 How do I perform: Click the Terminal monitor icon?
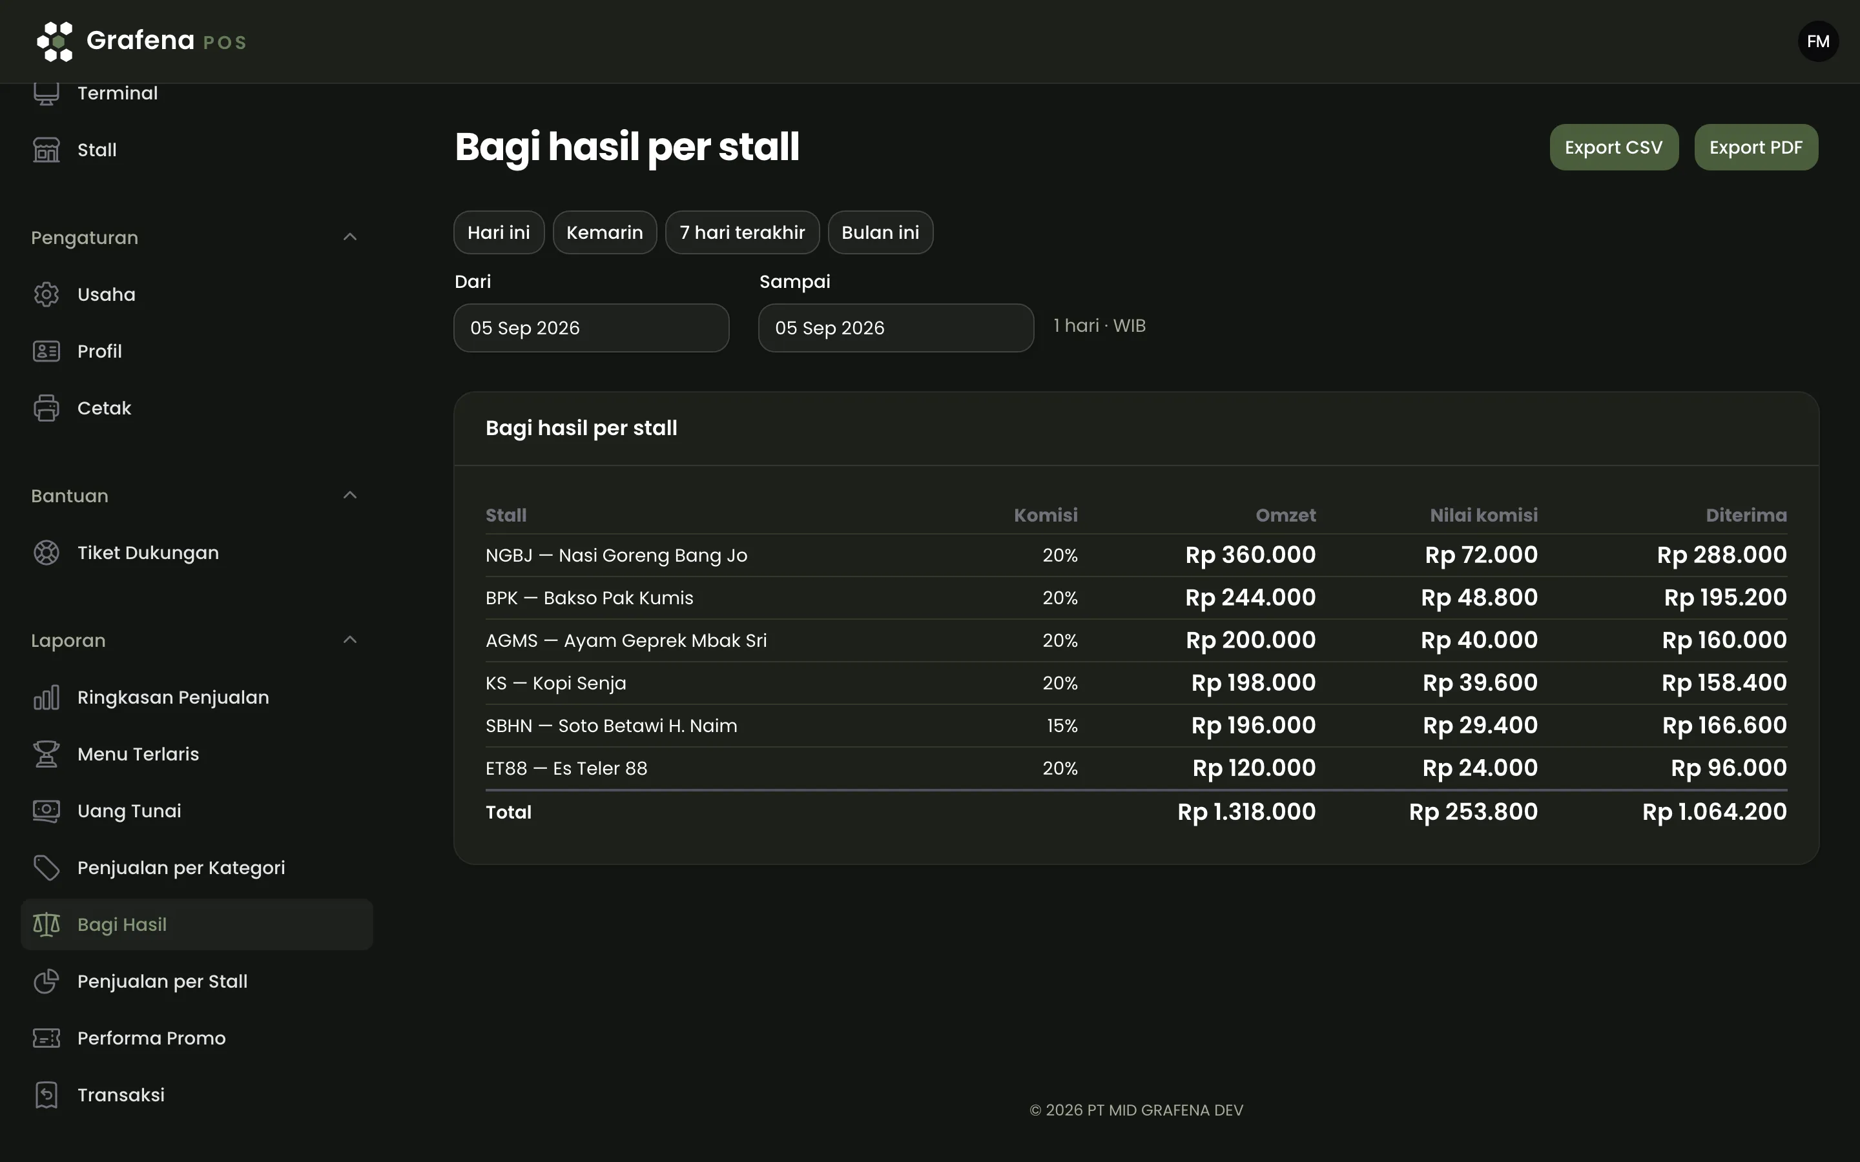[46, 93]
